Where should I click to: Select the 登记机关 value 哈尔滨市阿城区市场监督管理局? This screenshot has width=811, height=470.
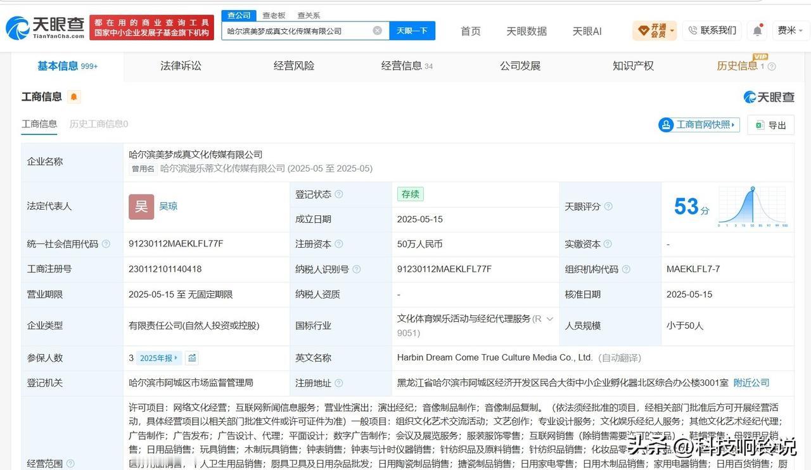[191, 383]
